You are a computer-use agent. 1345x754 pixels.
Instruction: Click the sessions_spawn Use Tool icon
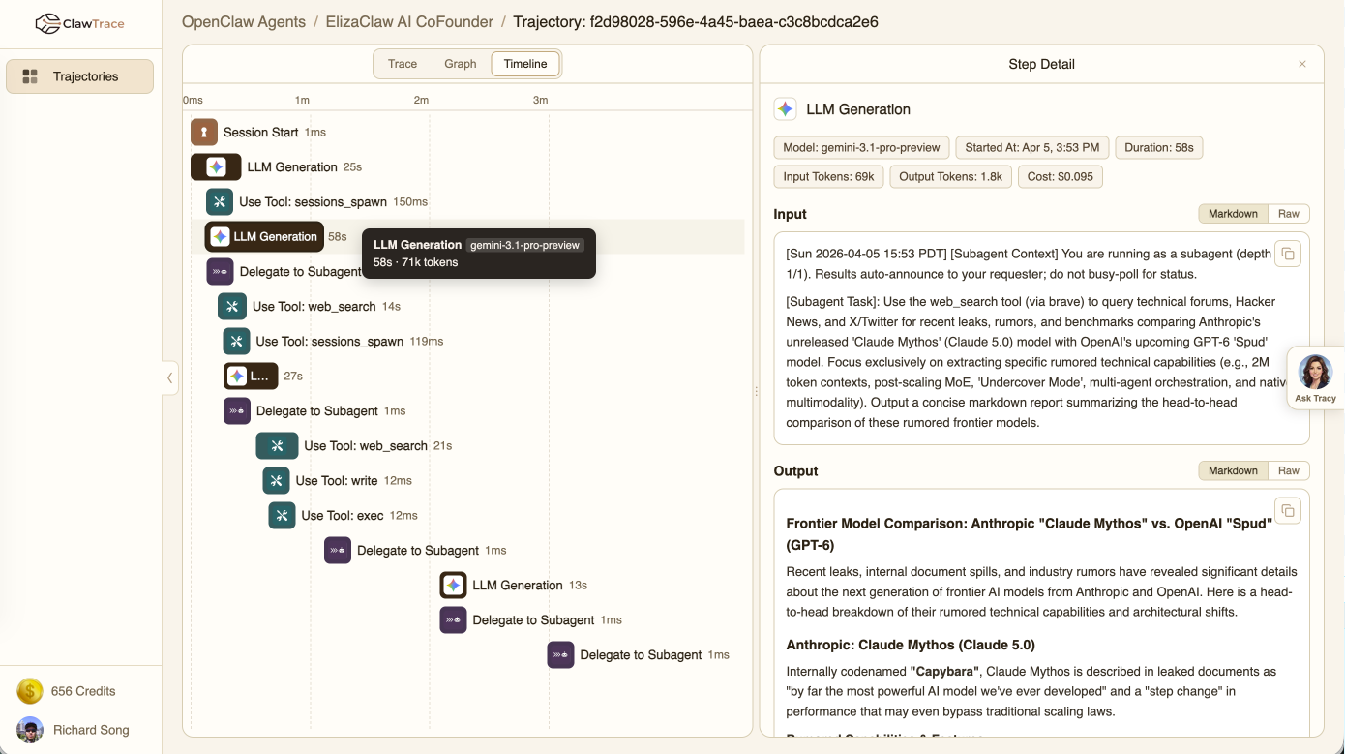tap(220, 201)
